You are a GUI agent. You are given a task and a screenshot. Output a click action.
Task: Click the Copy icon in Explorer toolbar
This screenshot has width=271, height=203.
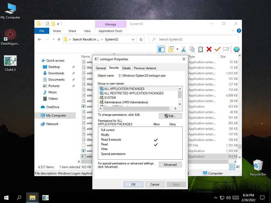[x=192, y=49]
